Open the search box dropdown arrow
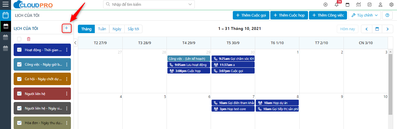 [x=190, y=4]
